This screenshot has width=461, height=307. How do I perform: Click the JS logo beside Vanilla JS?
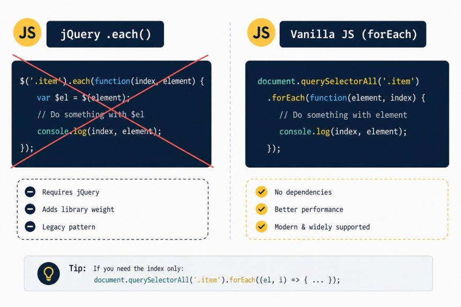coord(261,32)
